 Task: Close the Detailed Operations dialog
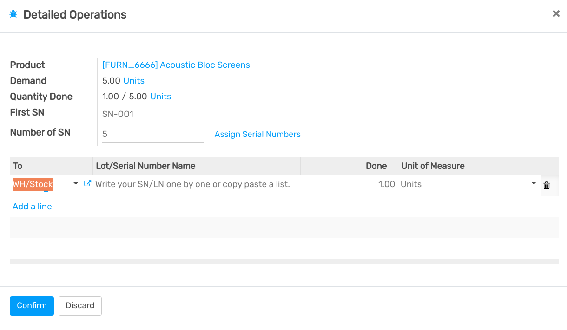556,13
